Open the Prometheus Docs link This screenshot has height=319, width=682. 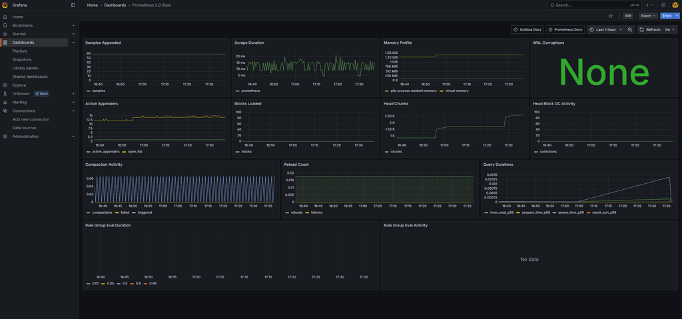pyautogui.click(x=565, y=29)
